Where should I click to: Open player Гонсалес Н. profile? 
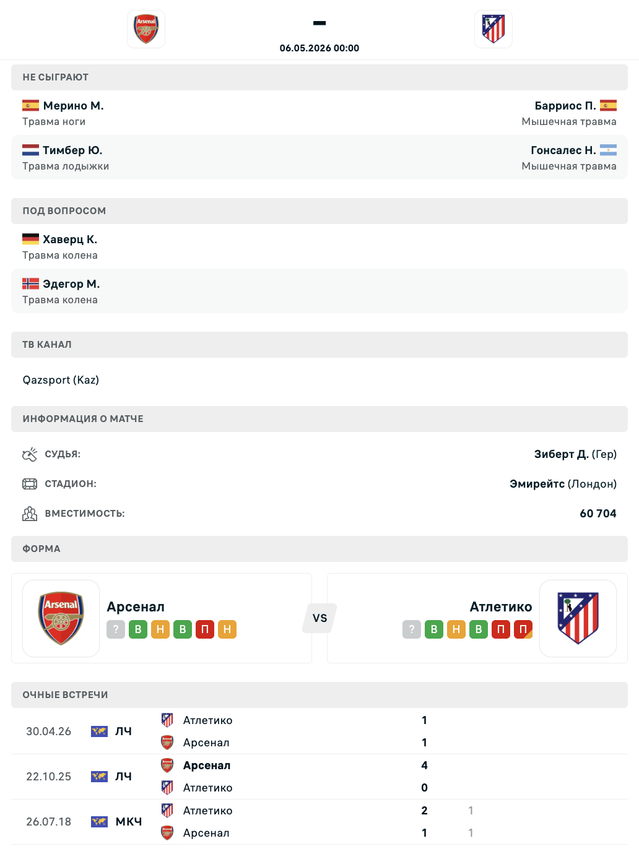[x=563, y=150]
